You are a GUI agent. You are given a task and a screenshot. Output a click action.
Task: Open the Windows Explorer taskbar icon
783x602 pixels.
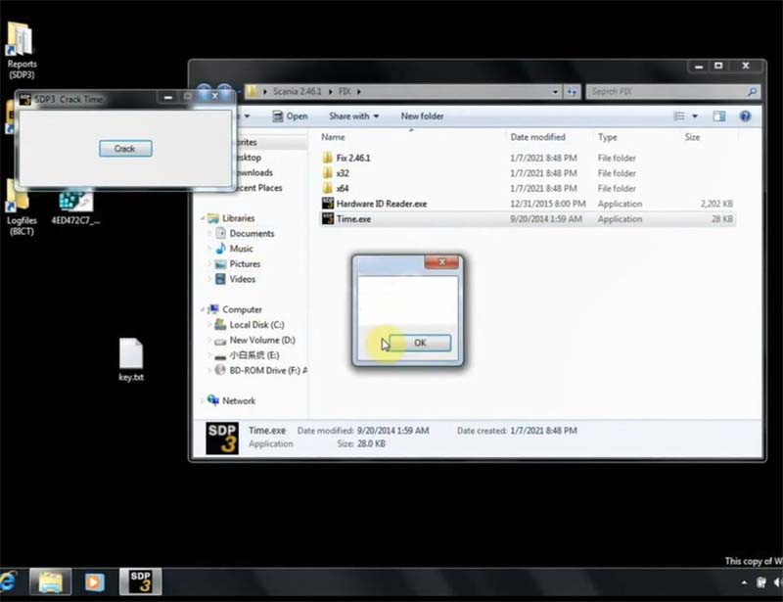pyautogui.click(x=51, y=581)
